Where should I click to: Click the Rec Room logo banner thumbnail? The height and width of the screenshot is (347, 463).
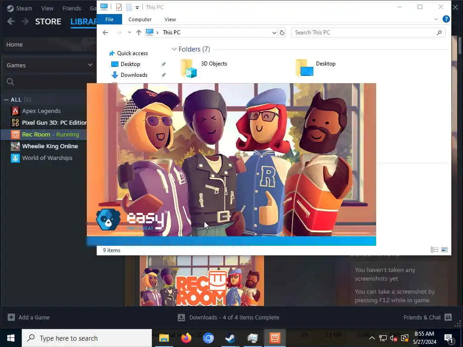pyautogui.click(x=202, y=281)
